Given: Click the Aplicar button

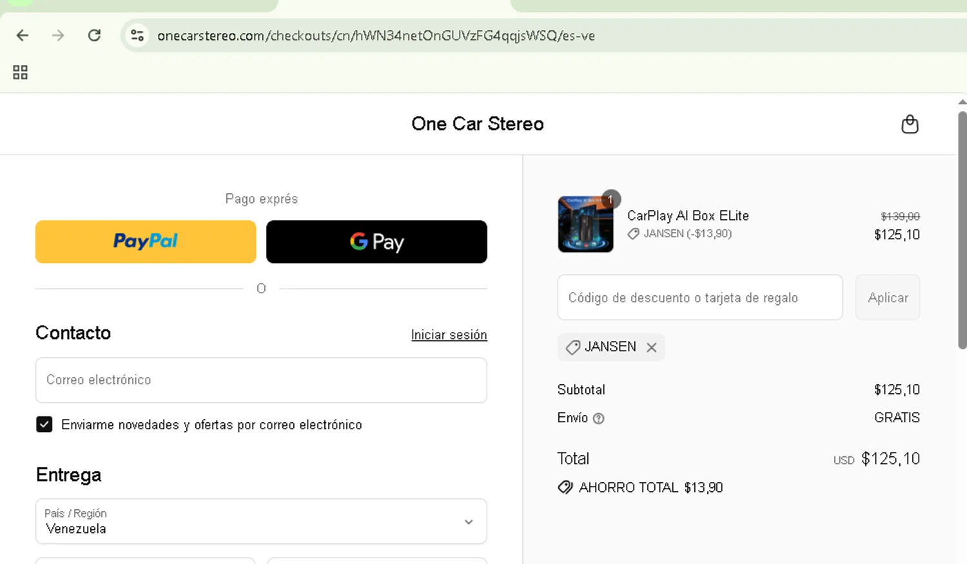Looking at the screenshot, I should [x=888, y=297].
